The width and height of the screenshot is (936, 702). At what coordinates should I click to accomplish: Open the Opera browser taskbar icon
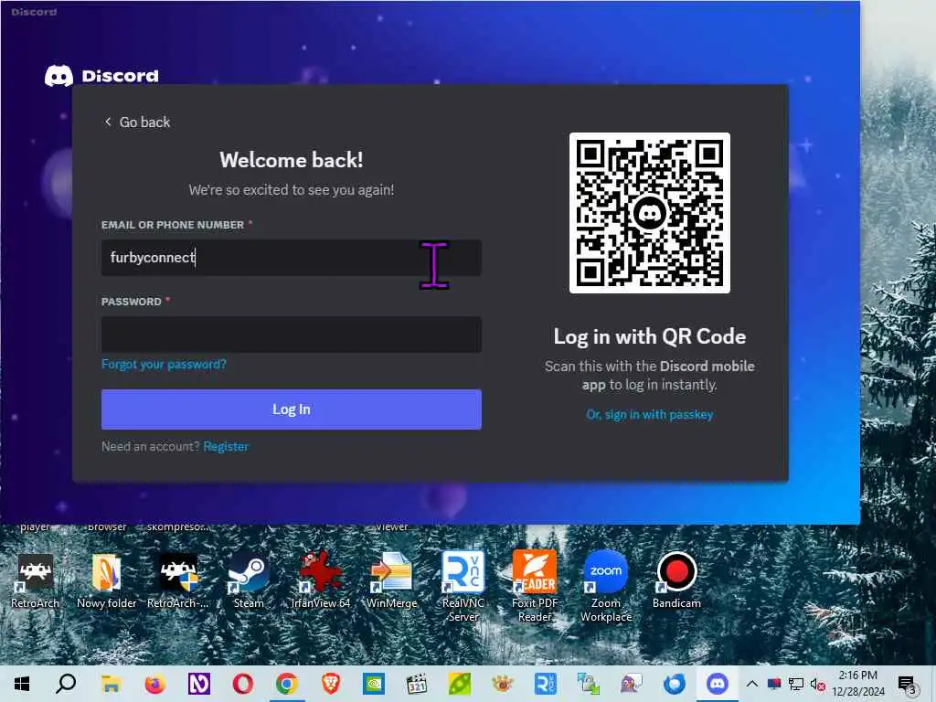tap(243, 684)
